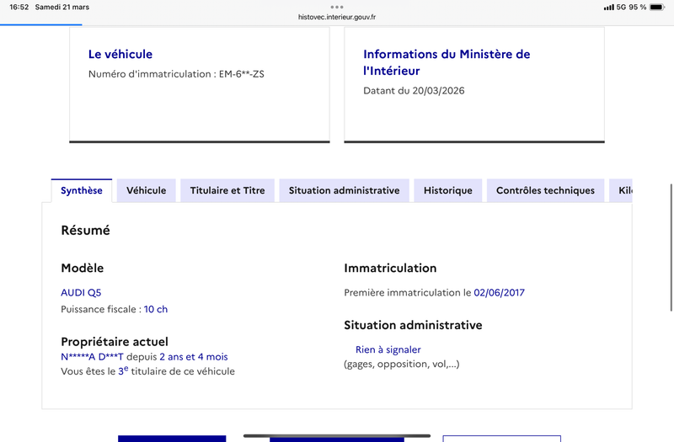The height and width of the screenshot is (442, 674).
Task: Tap the home indicator bar at bottom
Action: pyautogui.click(x=337, y=436)
